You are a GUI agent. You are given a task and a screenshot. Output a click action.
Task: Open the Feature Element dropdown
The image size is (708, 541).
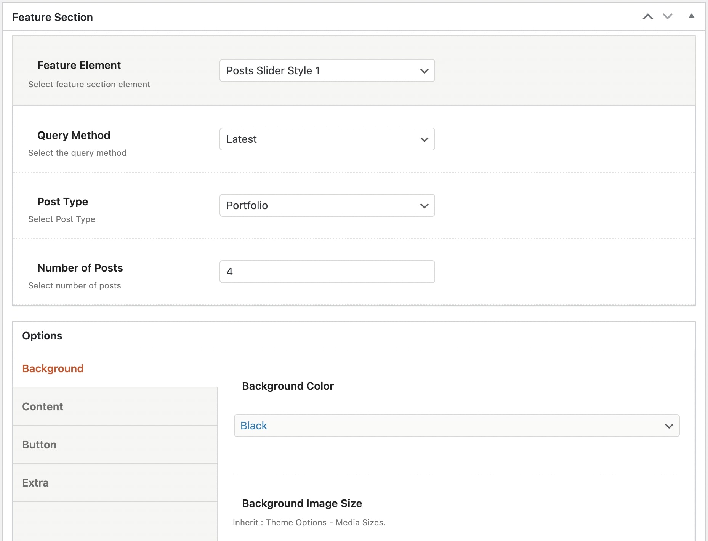click(x=327, y=70)
